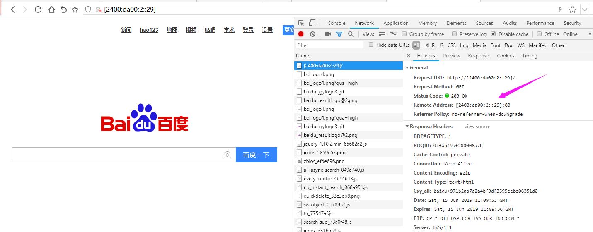
Task: Open the Online throttling dropdown
Action: click(x=577, y=34)
